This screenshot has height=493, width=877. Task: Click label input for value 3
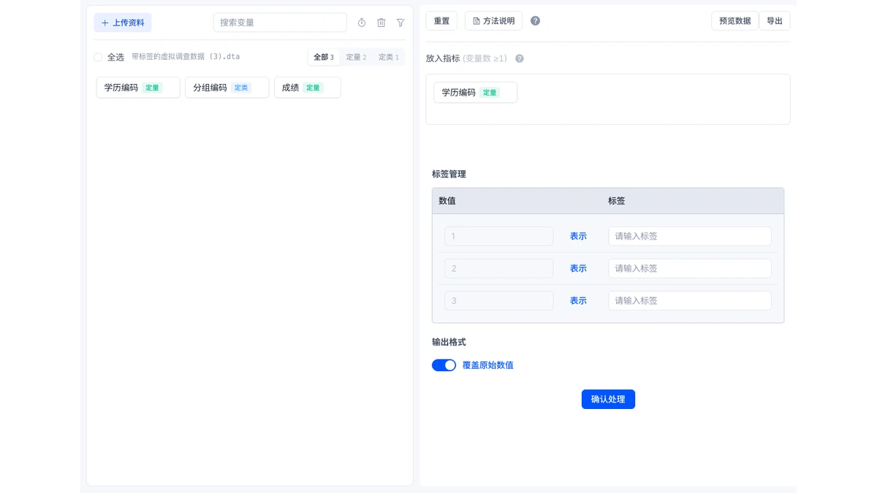click(690, 300)
